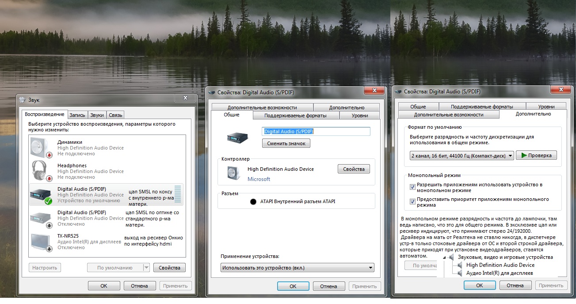Select the Динамики speaker device icon
The height and width of the screenshot is (304, 576).
(x=42, y=147)
